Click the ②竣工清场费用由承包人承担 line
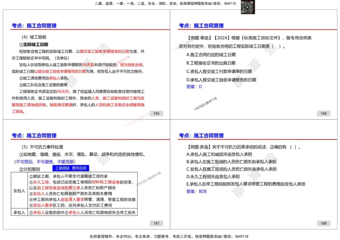 44,78
